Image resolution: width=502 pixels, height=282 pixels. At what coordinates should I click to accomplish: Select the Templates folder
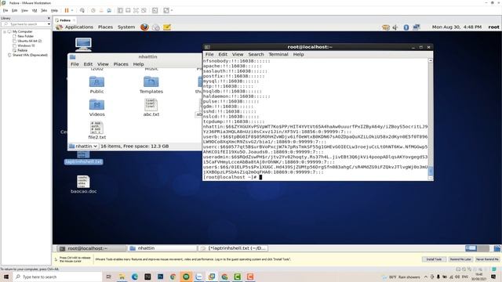[x=151, y=85]
